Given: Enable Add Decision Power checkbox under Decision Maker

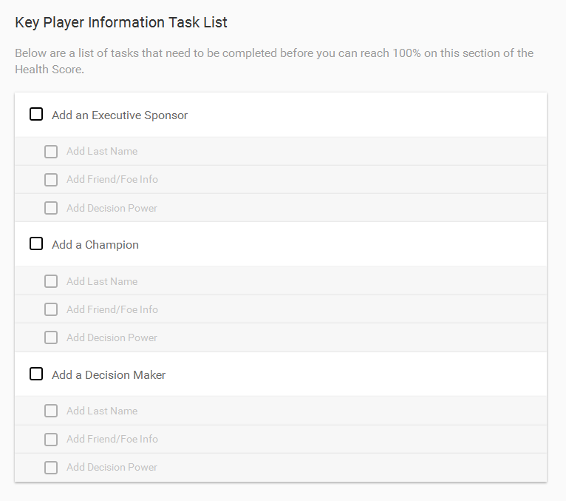Looking at the screenshot, I should click(x=51, y=468).
